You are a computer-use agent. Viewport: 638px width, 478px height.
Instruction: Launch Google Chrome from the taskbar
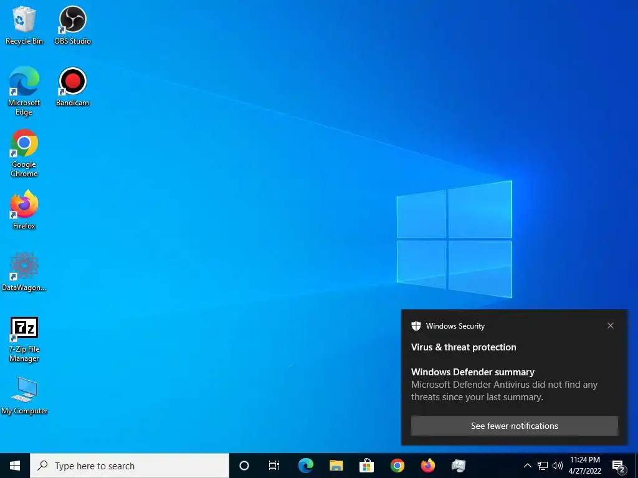point(397,466)
